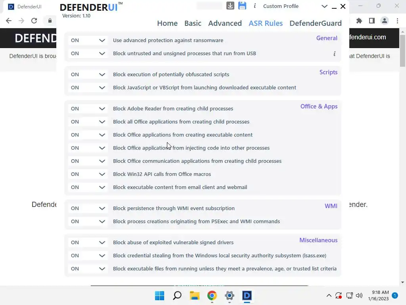Switch to the Basic tab
The width and height of the screenshot is (406, 305).
(x=193, y=23)
